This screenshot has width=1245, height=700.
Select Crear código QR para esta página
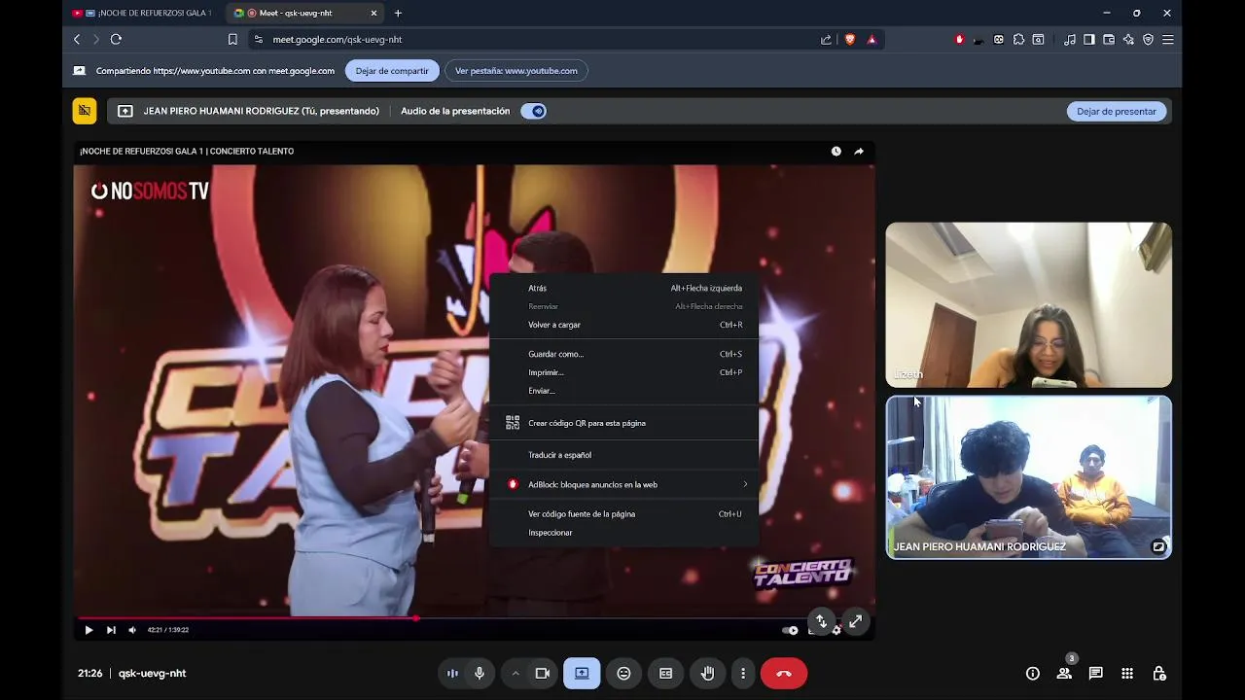click(623, 423)
